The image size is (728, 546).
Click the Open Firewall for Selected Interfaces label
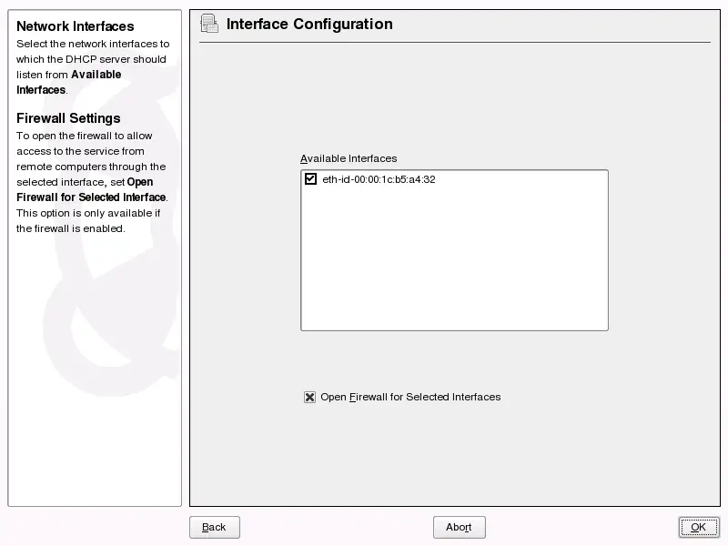(x=409, y=397)
